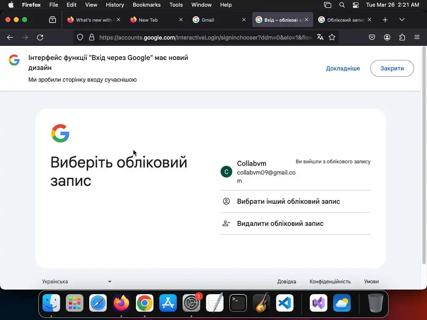Screen dimensions: 427x320
Task: Click the Collabvm avatar circle
Action: 226,172
